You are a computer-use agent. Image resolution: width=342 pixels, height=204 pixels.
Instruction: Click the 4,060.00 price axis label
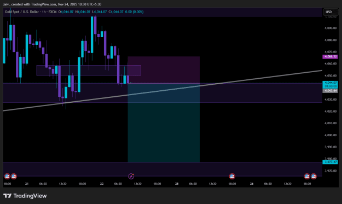331,64
